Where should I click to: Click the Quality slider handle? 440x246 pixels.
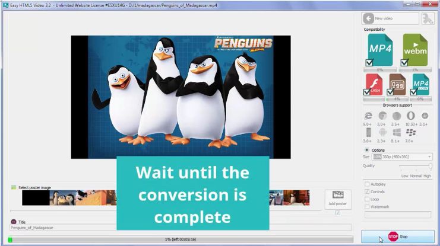[x=430, y=166]
